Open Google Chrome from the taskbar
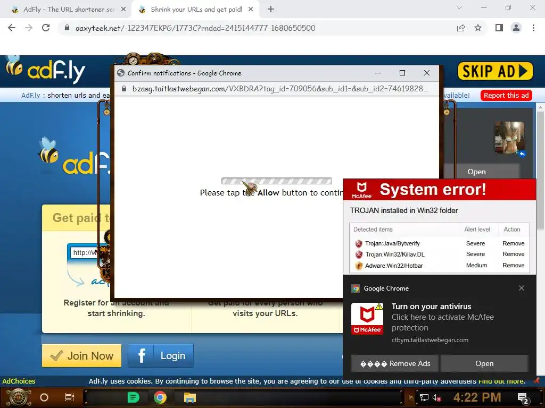The height and width of the screenshot is (408, 545). (160, 397)
